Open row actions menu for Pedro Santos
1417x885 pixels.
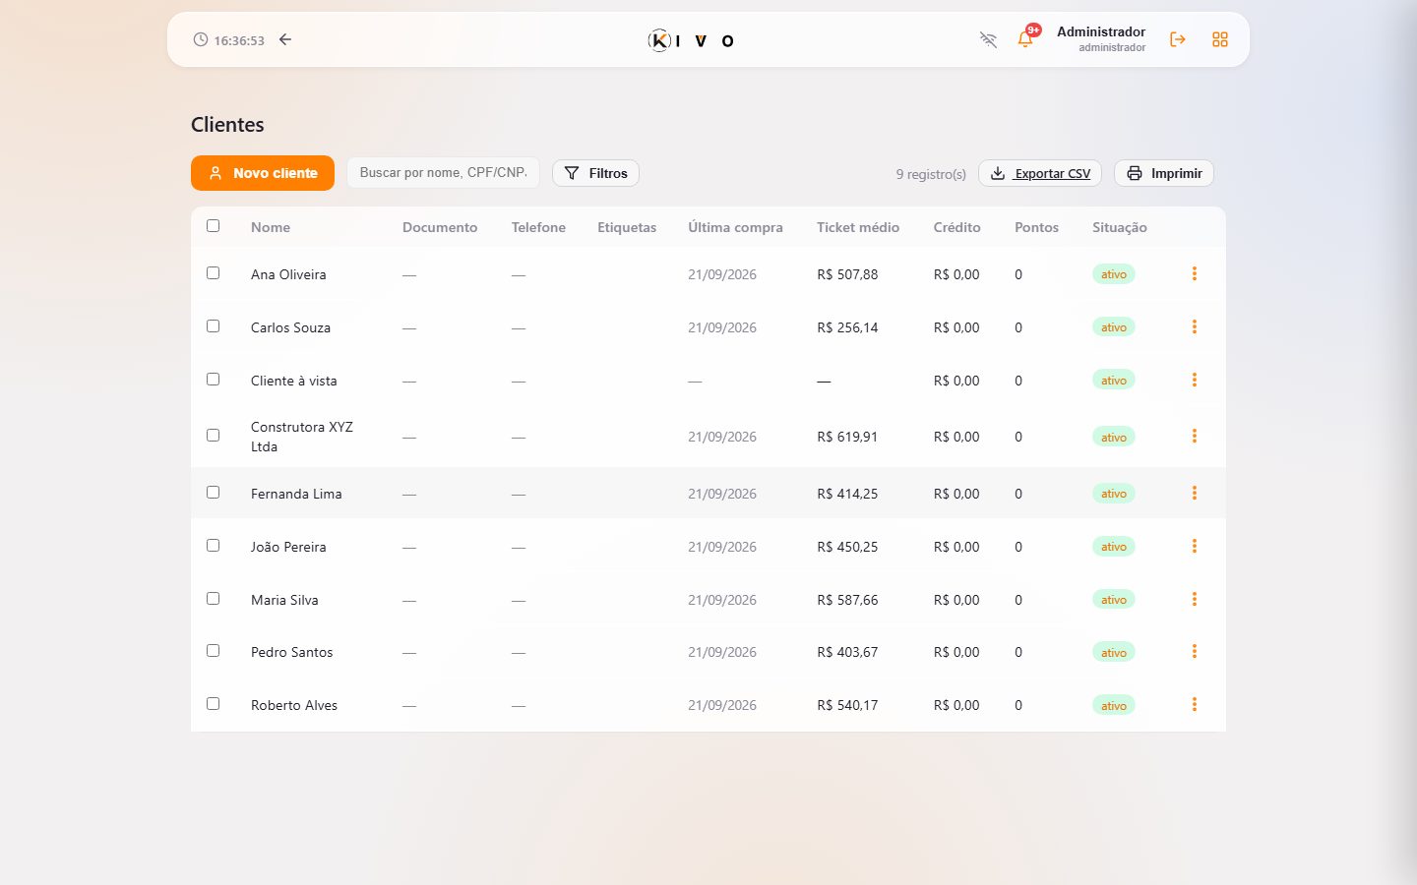[x=1195, y=651]
